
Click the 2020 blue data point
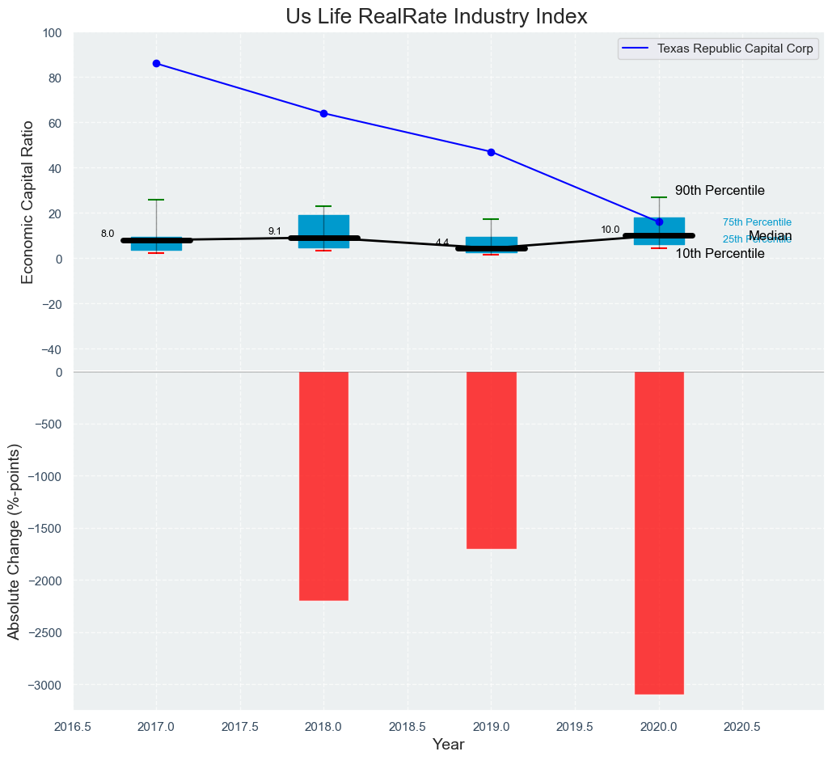click(659, 222)
